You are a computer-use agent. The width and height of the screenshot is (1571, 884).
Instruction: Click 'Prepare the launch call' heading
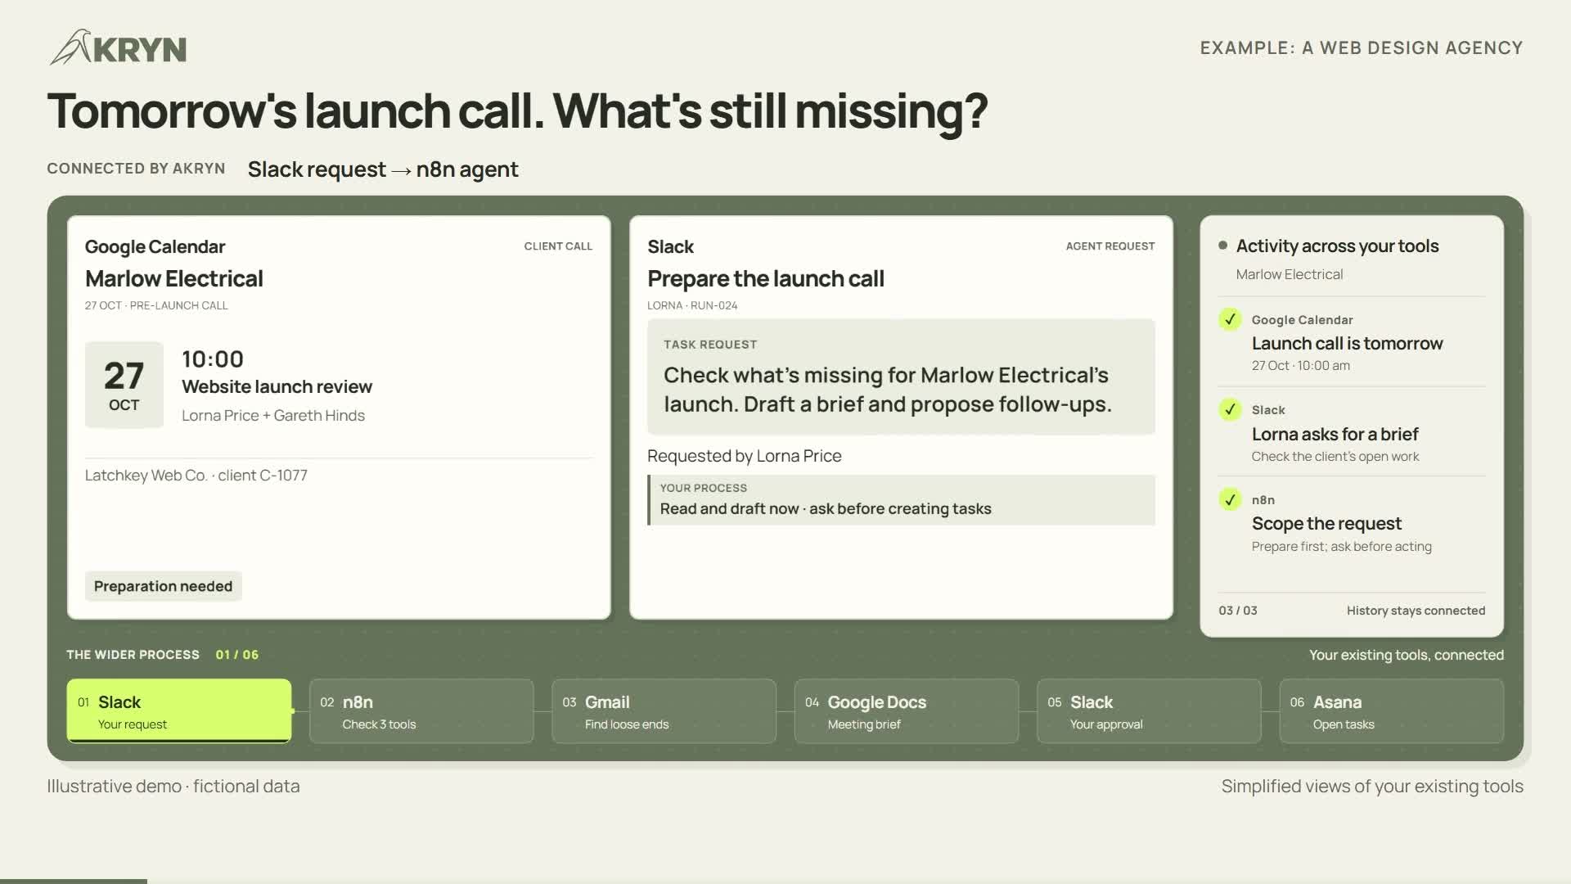[766, 279]
